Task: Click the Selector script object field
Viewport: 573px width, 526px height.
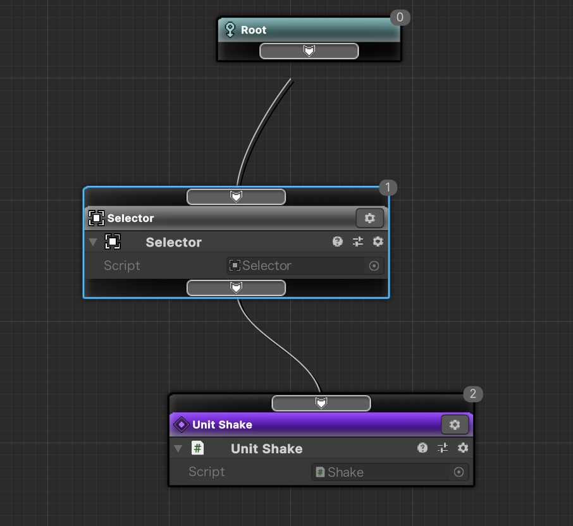Action: tap(297, 266)
